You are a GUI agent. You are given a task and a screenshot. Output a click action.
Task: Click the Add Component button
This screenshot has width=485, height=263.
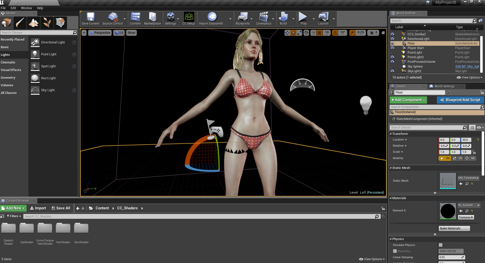point(408,100)
